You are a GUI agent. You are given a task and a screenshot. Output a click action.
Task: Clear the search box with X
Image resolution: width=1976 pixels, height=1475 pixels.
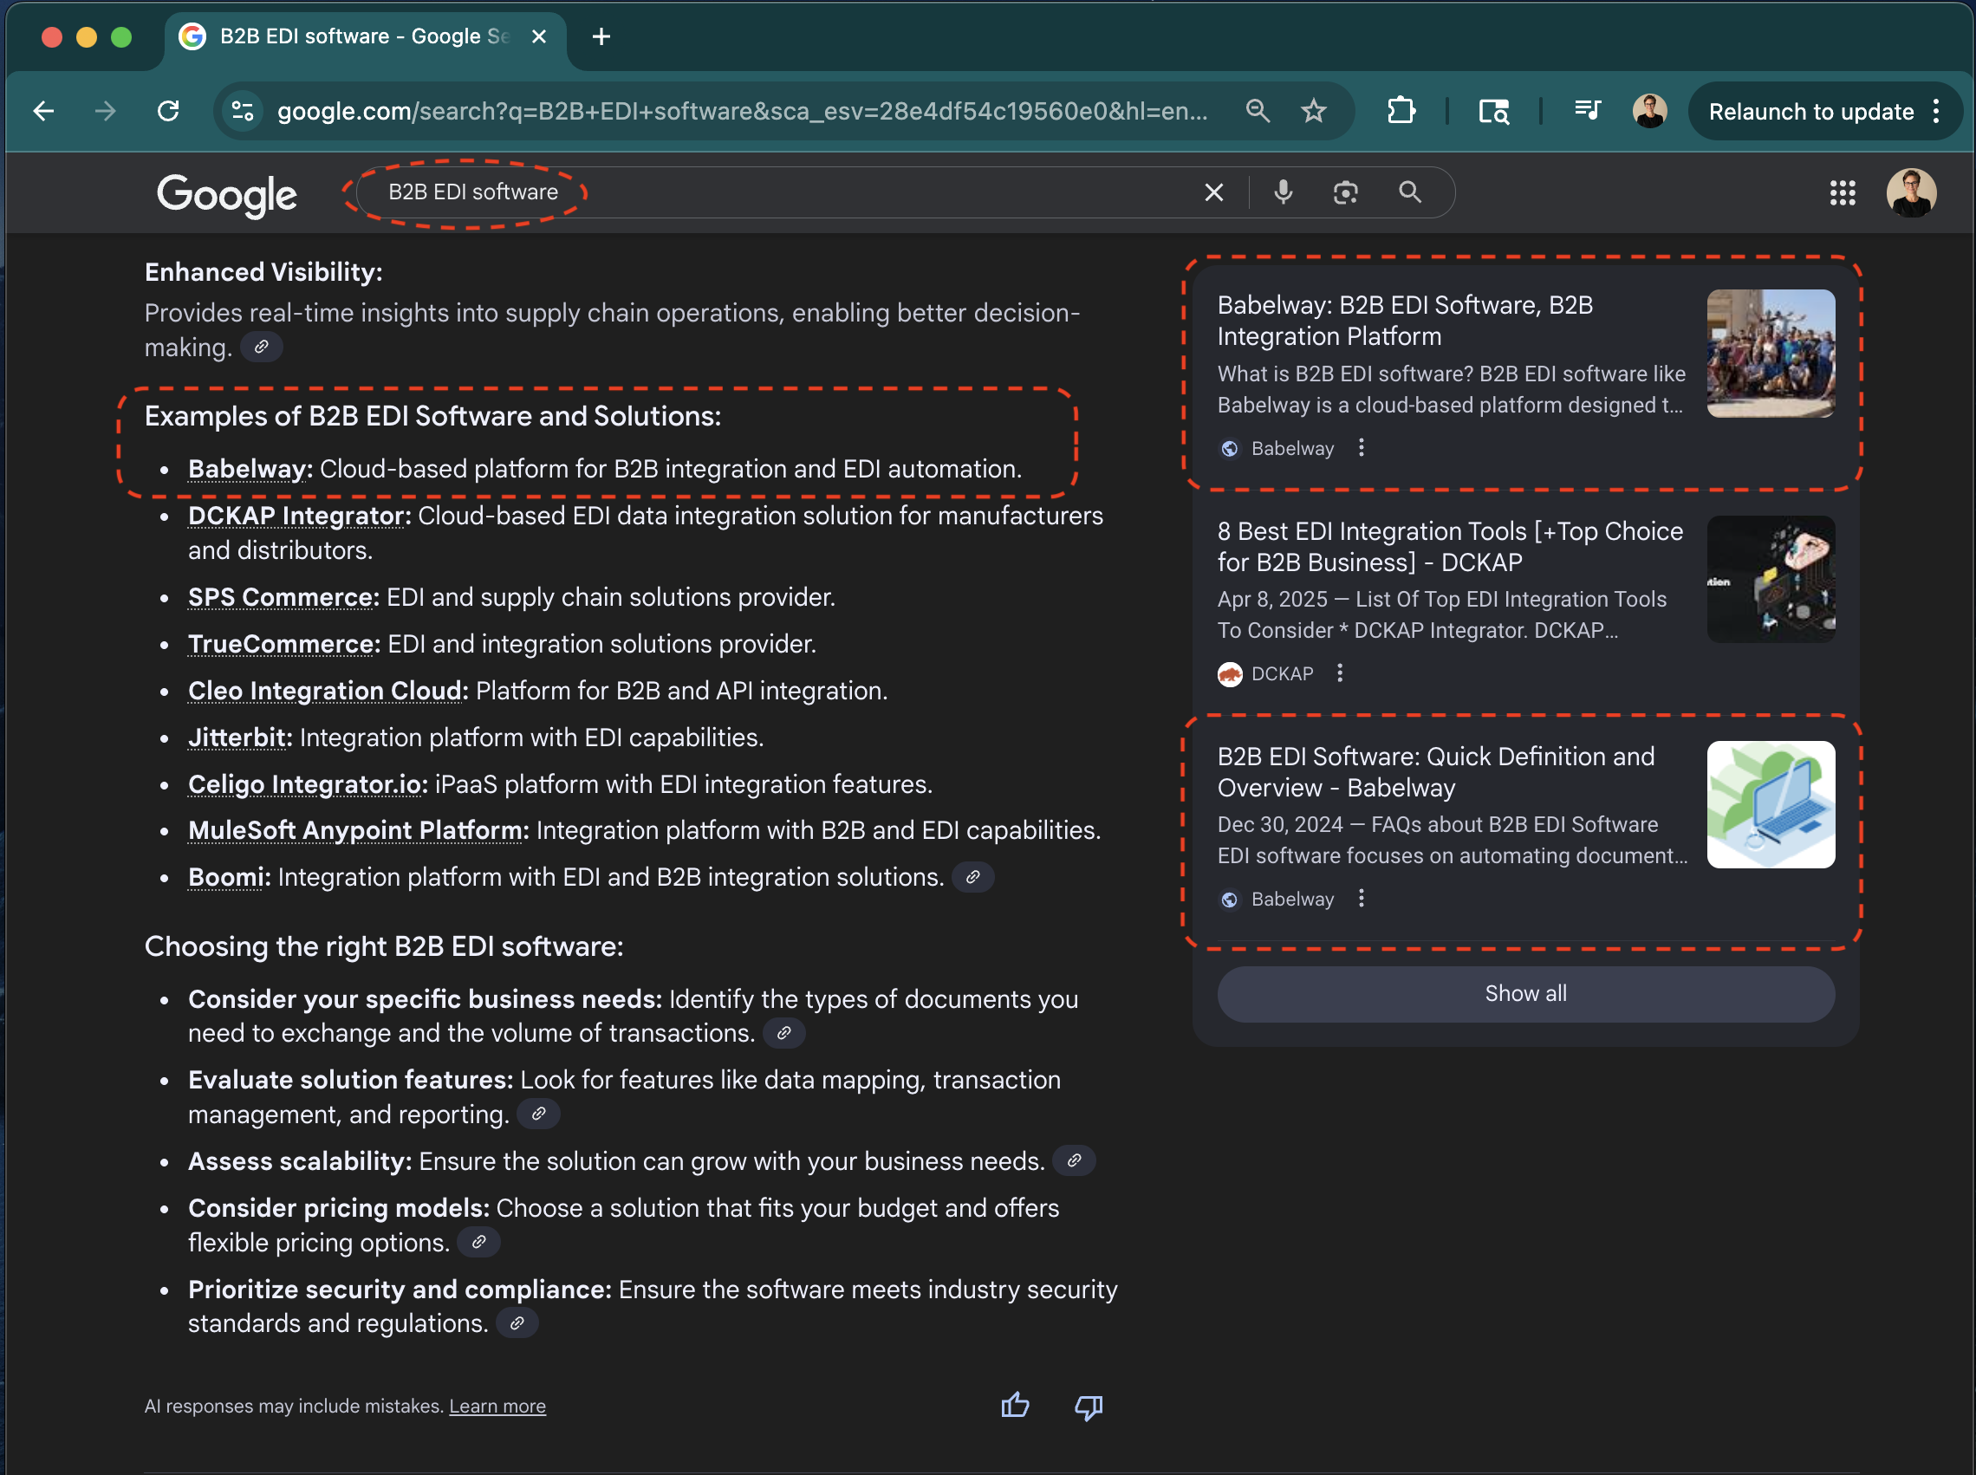pos(1213,192)
